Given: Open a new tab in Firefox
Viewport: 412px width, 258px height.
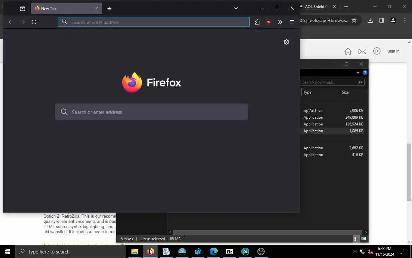Looking at the screenshot, I should [x=109, y=8].
